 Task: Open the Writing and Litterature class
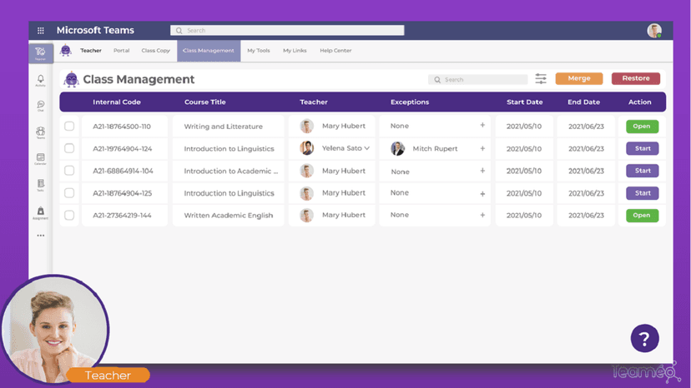(x=642, y=127)
